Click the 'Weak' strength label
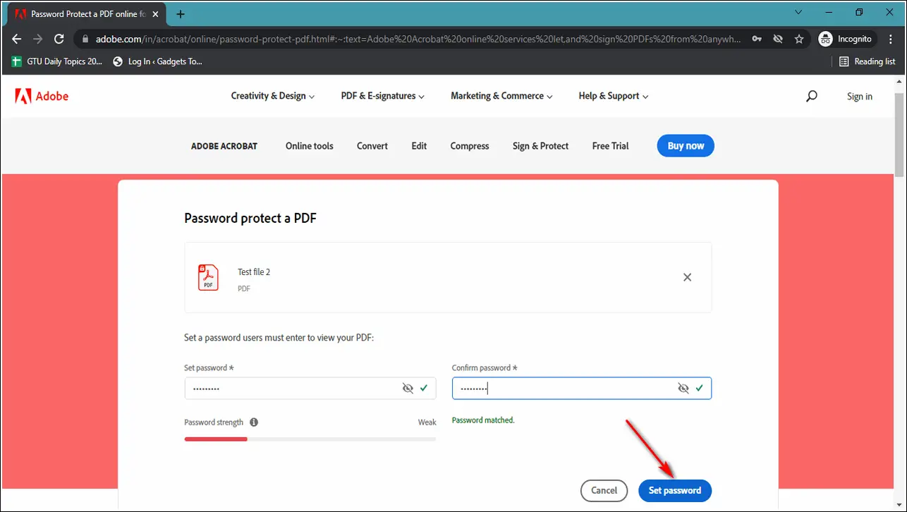 (x=427, y=422)
